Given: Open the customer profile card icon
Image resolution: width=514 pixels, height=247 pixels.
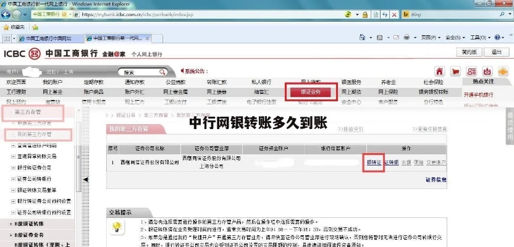Looking at the screenshot, I should point(471,71).
